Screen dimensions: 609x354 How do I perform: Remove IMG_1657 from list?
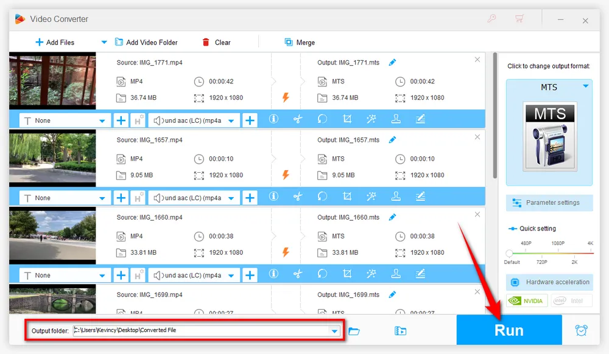477,137
